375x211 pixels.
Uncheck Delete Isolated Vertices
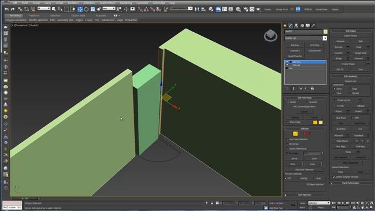(334, 177)
